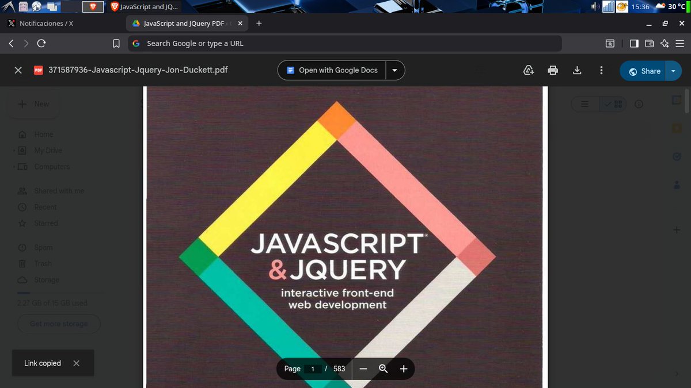This screenshot has height=388, width=691.
Task: Open Home in the Drive sidebar
Action: [43, 135]
